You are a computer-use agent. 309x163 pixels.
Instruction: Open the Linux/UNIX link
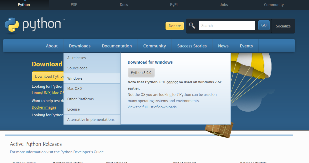click(41, 93)
